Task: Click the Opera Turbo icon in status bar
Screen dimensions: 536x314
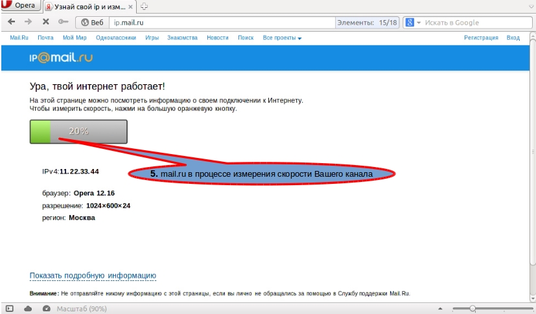Action: (x=47, y=309)
